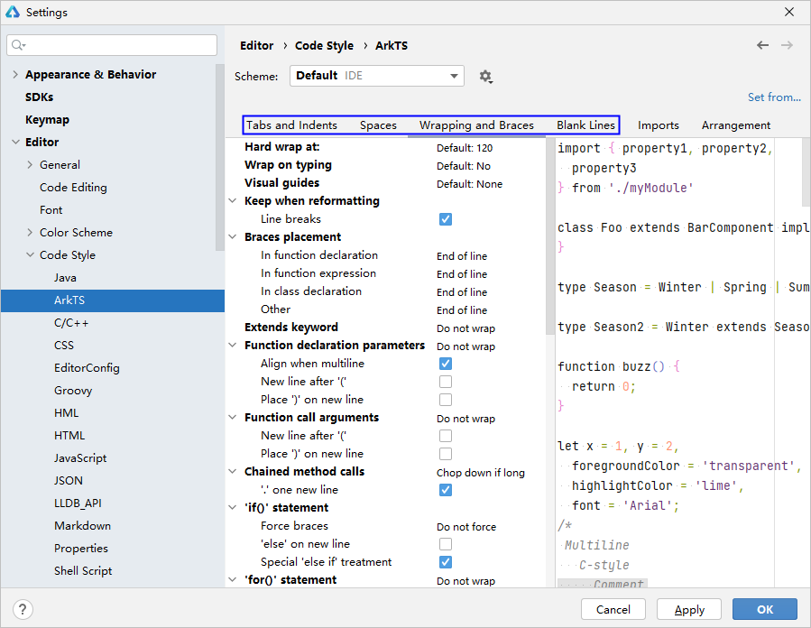Open the Arrangement tab

[x=736, y=125]
